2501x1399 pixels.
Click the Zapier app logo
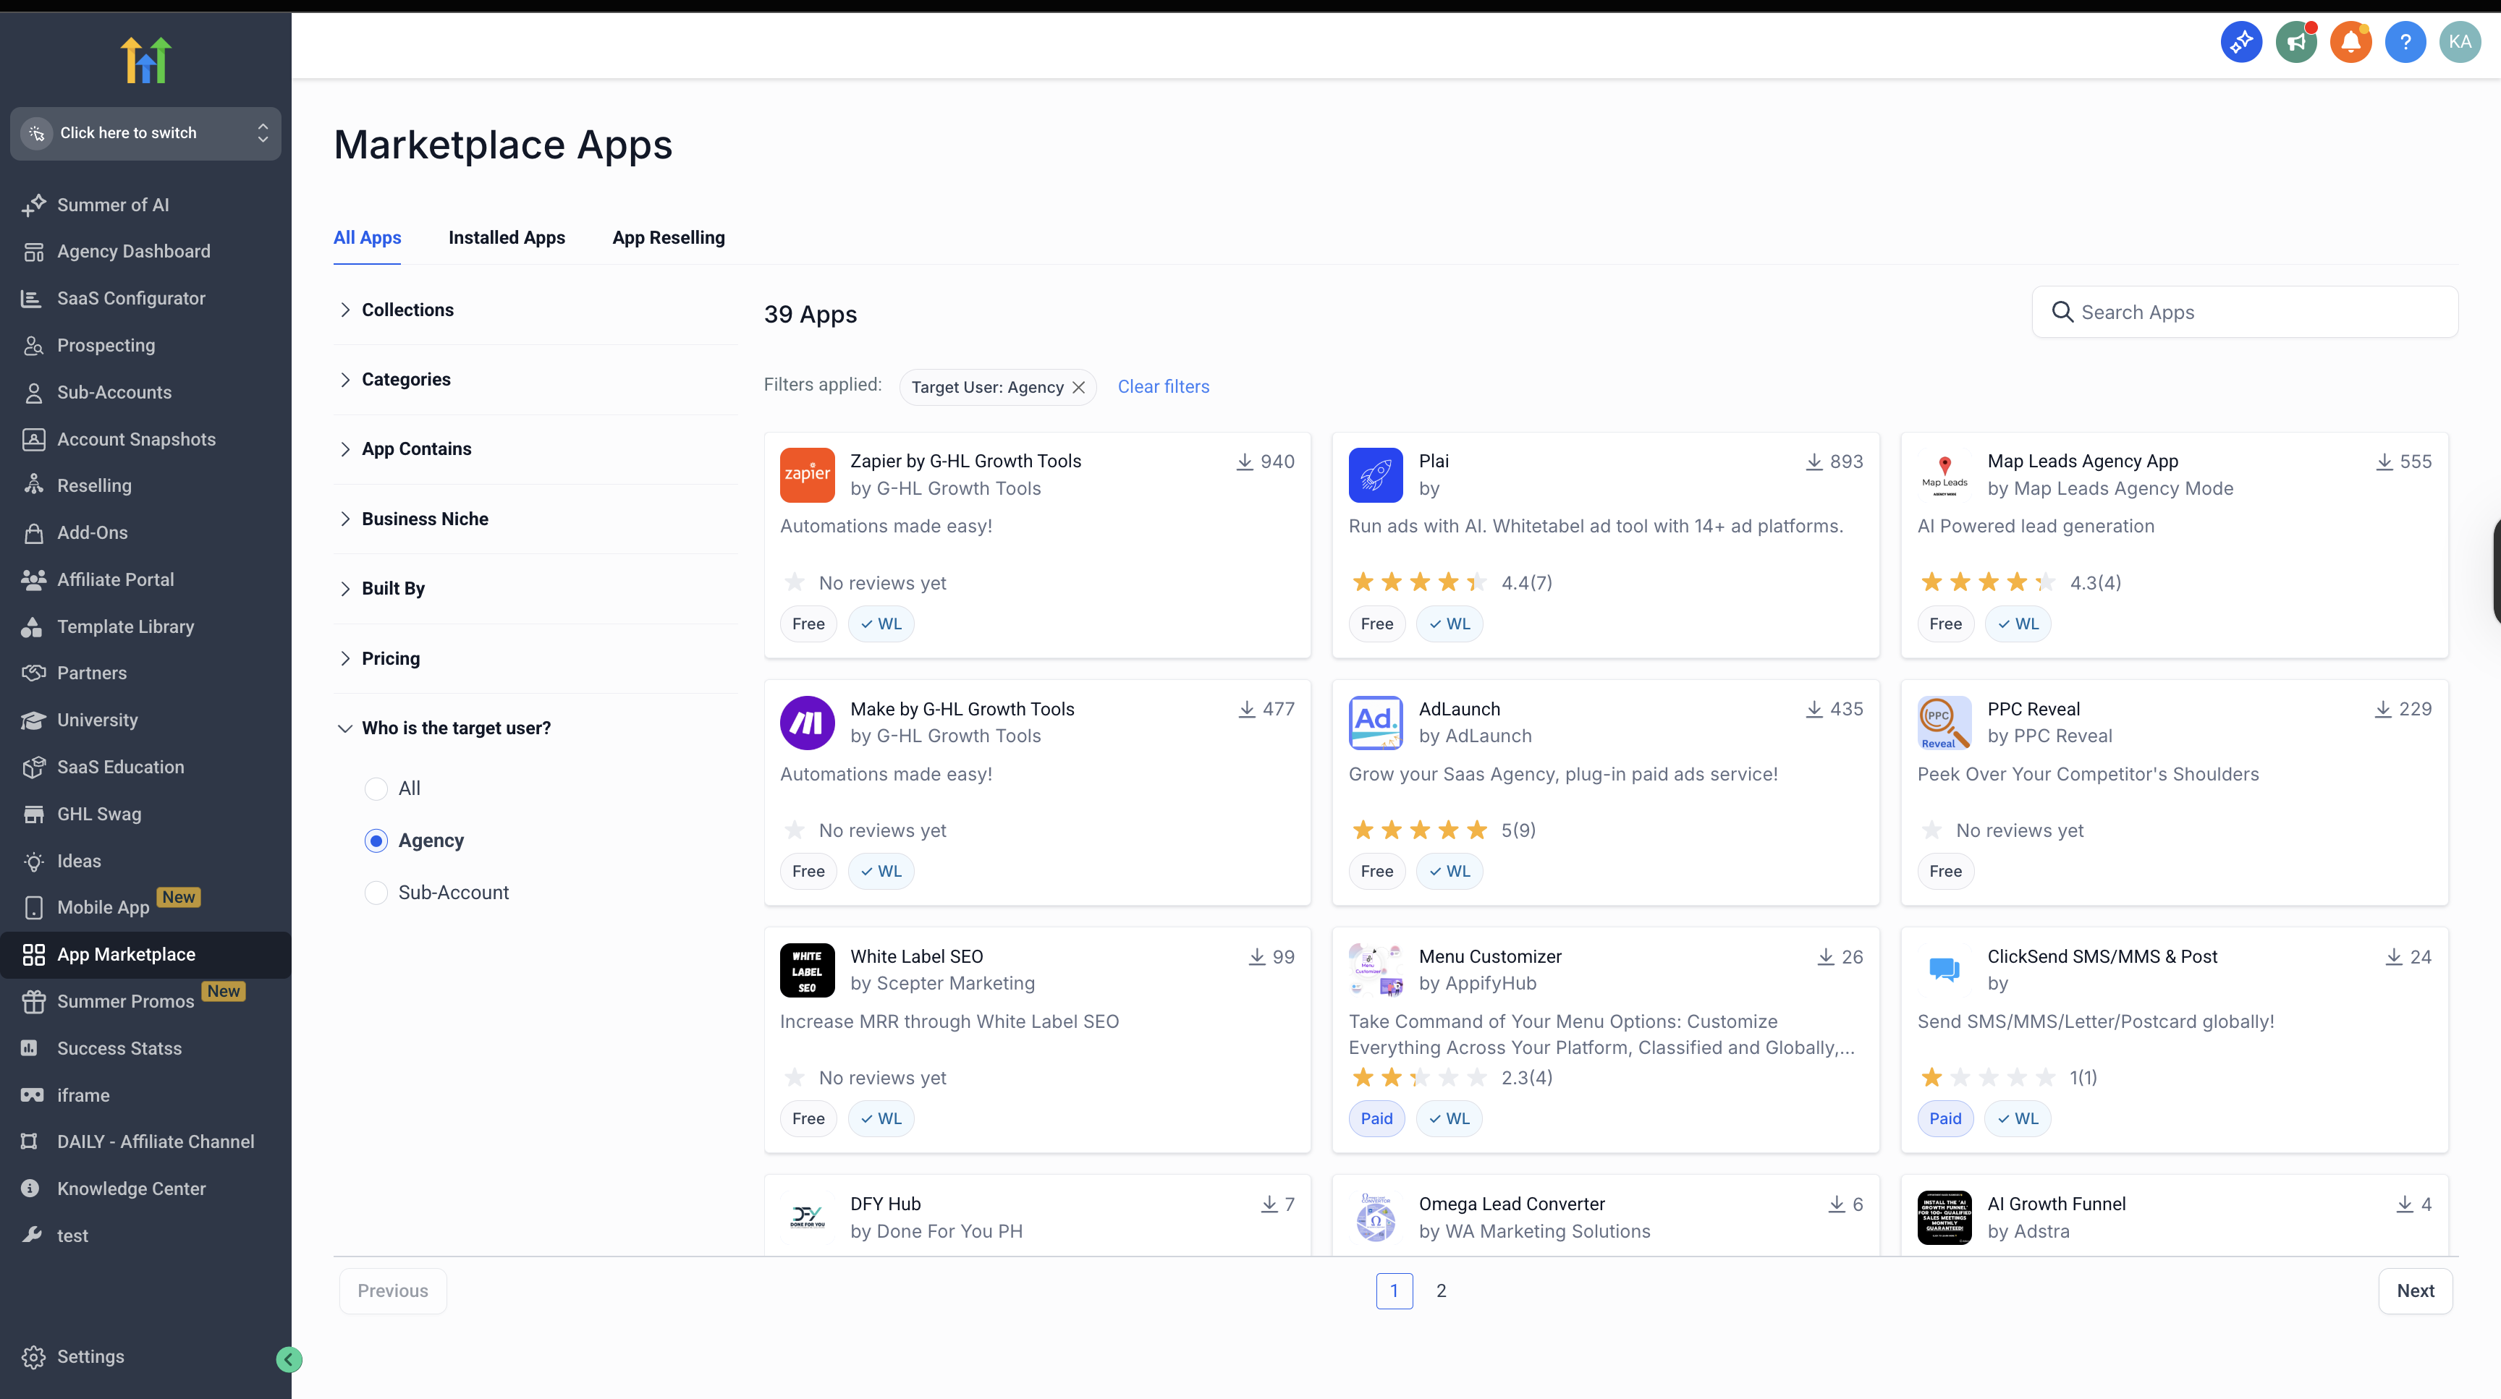tap(807, 475)
